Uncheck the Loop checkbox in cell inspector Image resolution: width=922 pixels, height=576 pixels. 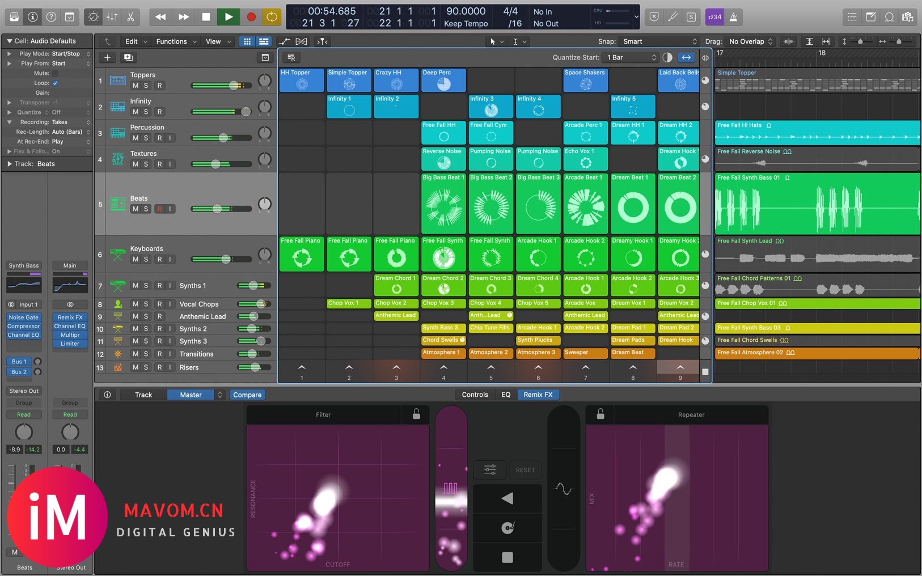click(55, 83)
